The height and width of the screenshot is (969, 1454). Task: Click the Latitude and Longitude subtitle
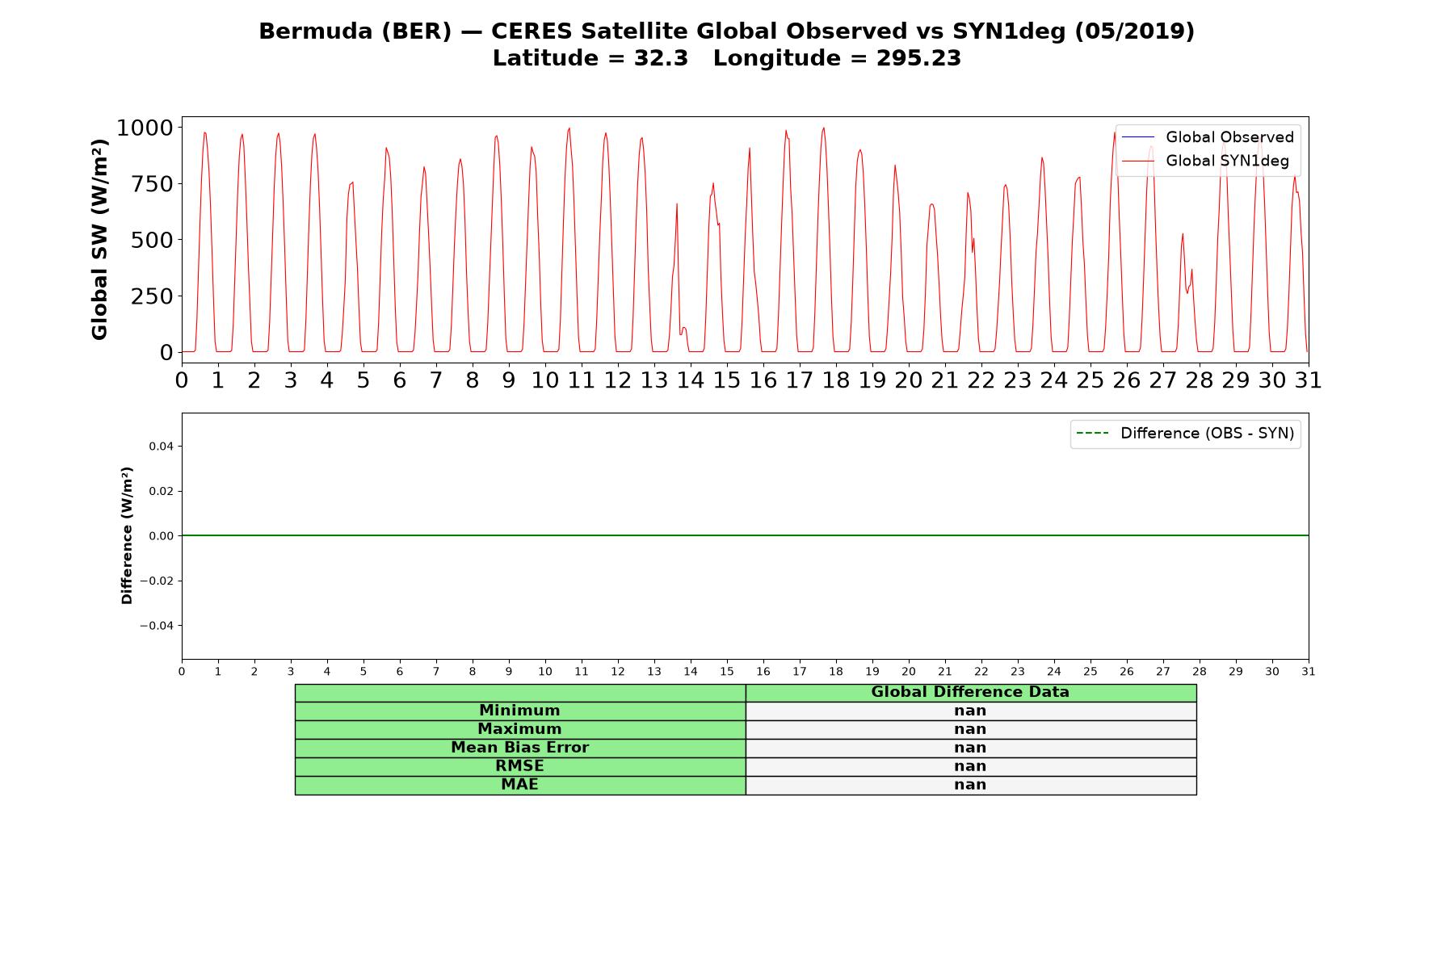point(726,58)
